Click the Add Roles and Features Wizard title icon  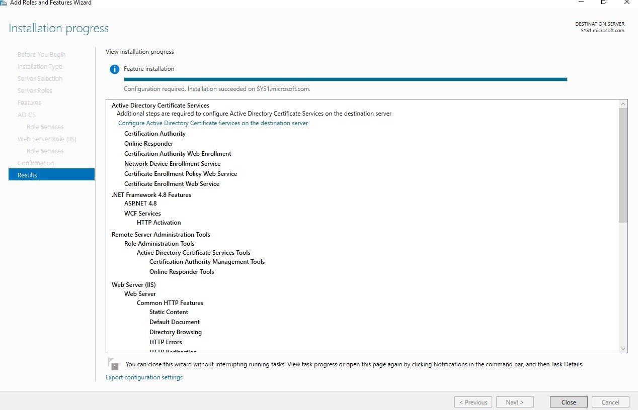pyautogui.click(x=4, y=3)
